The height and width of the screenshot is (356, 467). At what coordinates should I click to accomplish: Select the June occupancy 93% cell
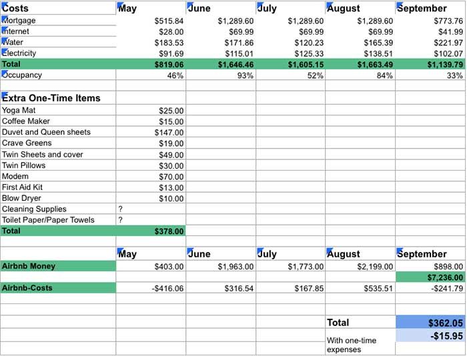[x=220, y=76]
